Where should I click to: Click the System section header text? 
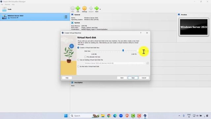[x=77, y=23]
